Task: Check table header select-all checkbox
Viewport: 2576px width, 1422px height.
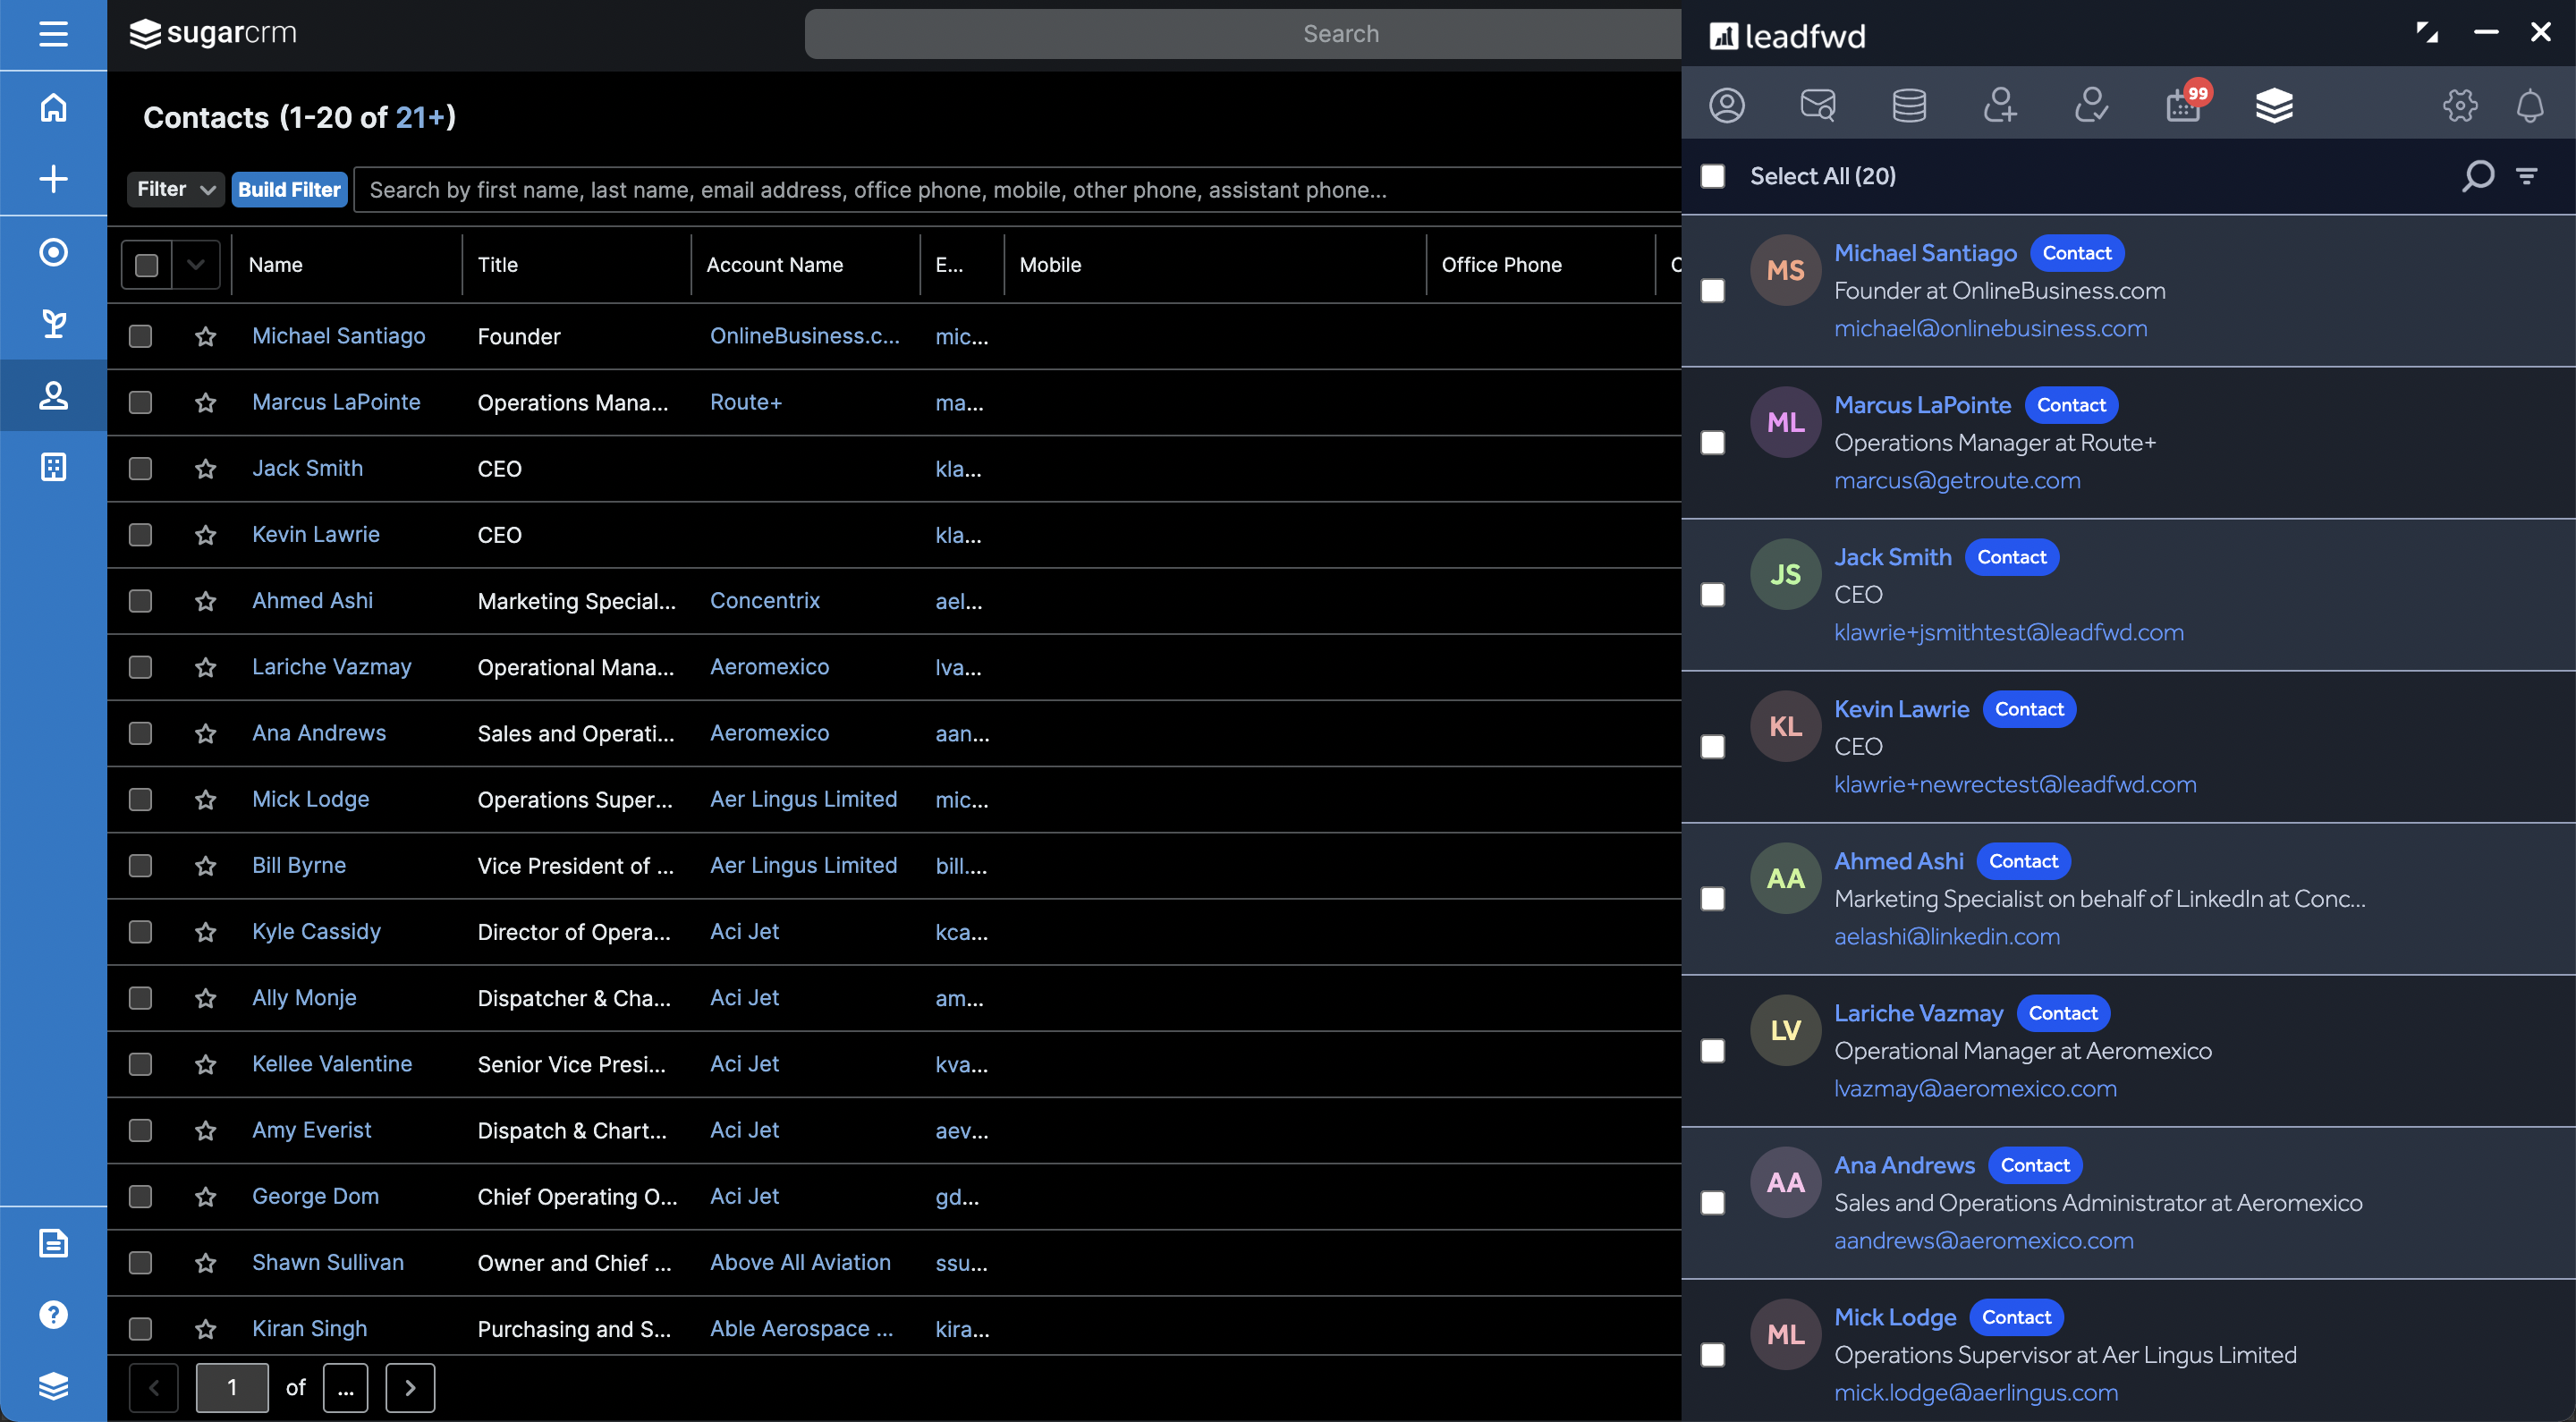Action: tap(147, 265)
